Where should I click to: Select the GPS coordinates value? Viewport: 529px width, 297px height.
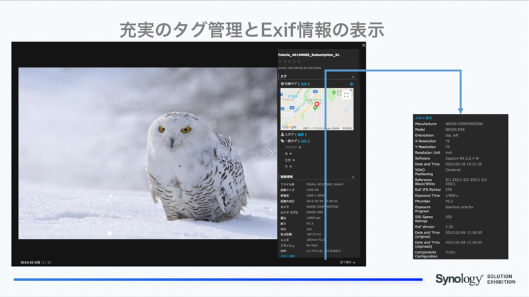[323, 251]
